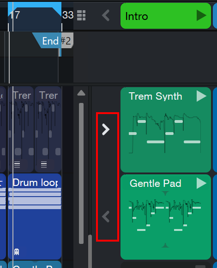Select the Gentle Pad clip waveform
This screenshot has height=268, width=217.
pos(165,215)
